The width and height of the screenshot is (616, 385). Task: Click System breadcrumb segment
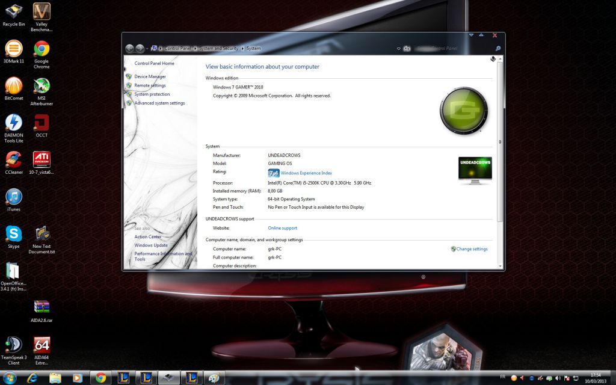pyautogui.click(x=253, y=48)
